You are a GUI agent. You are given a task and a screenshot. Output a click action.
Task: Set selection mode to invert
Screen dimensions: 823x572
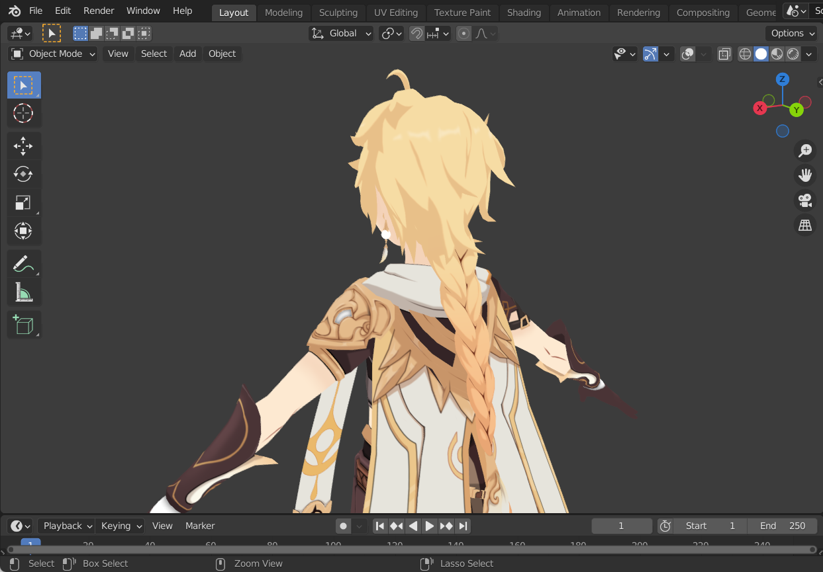[x=128, y=33]
